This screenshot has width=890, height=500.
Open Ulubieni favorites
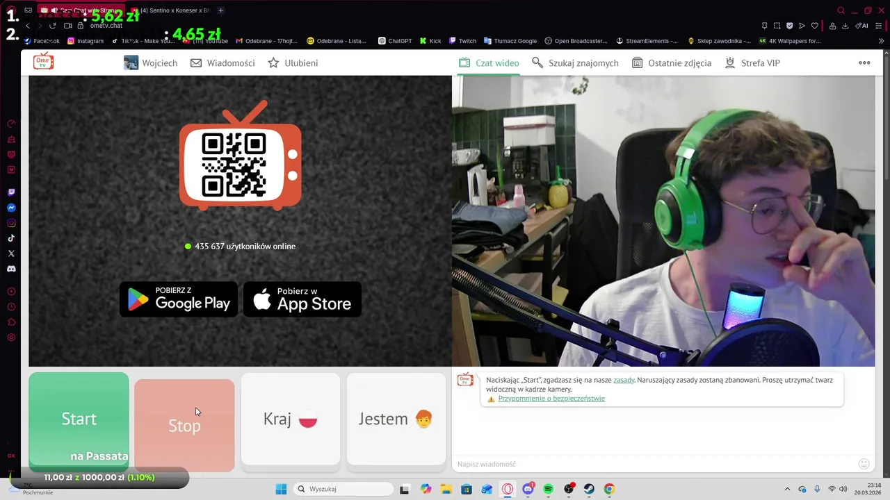[x=293, y=63]
